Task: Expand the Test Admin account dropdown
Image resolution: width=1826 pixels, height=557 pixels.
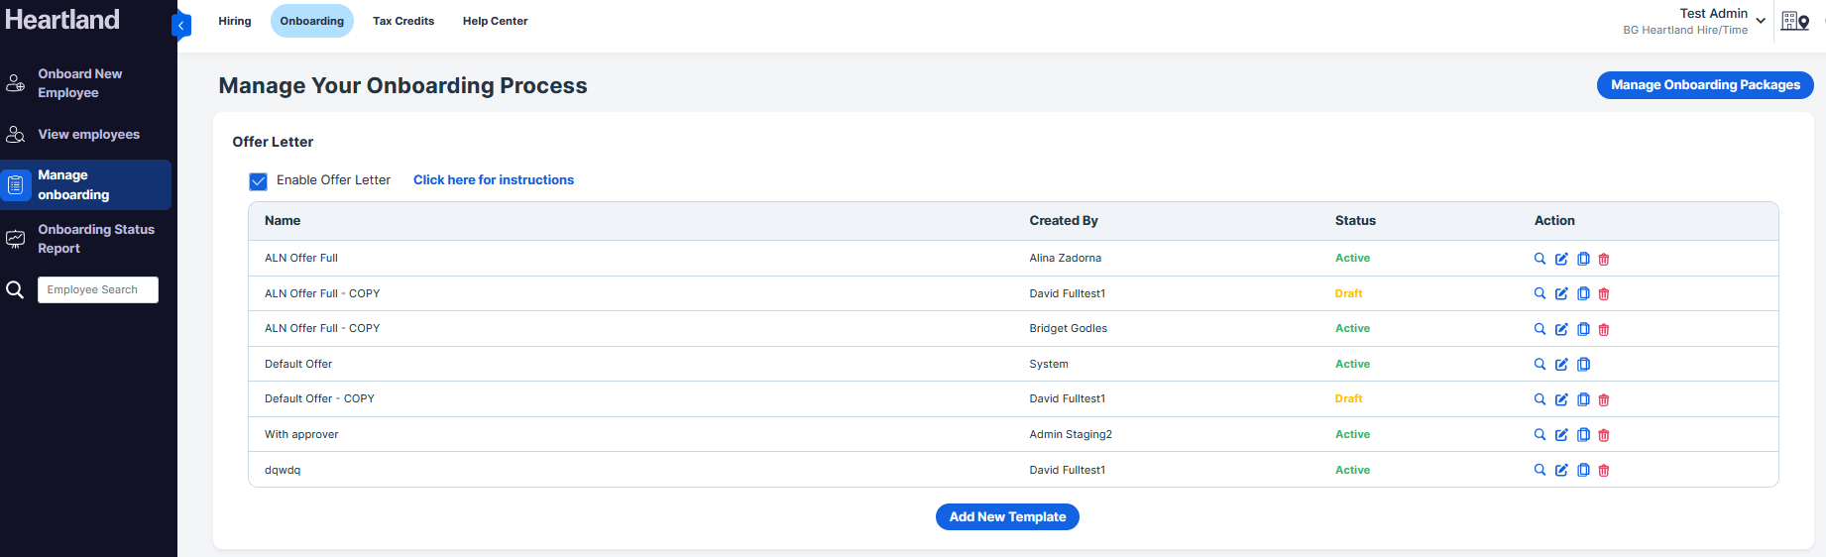Action: tap(1761, 21)
